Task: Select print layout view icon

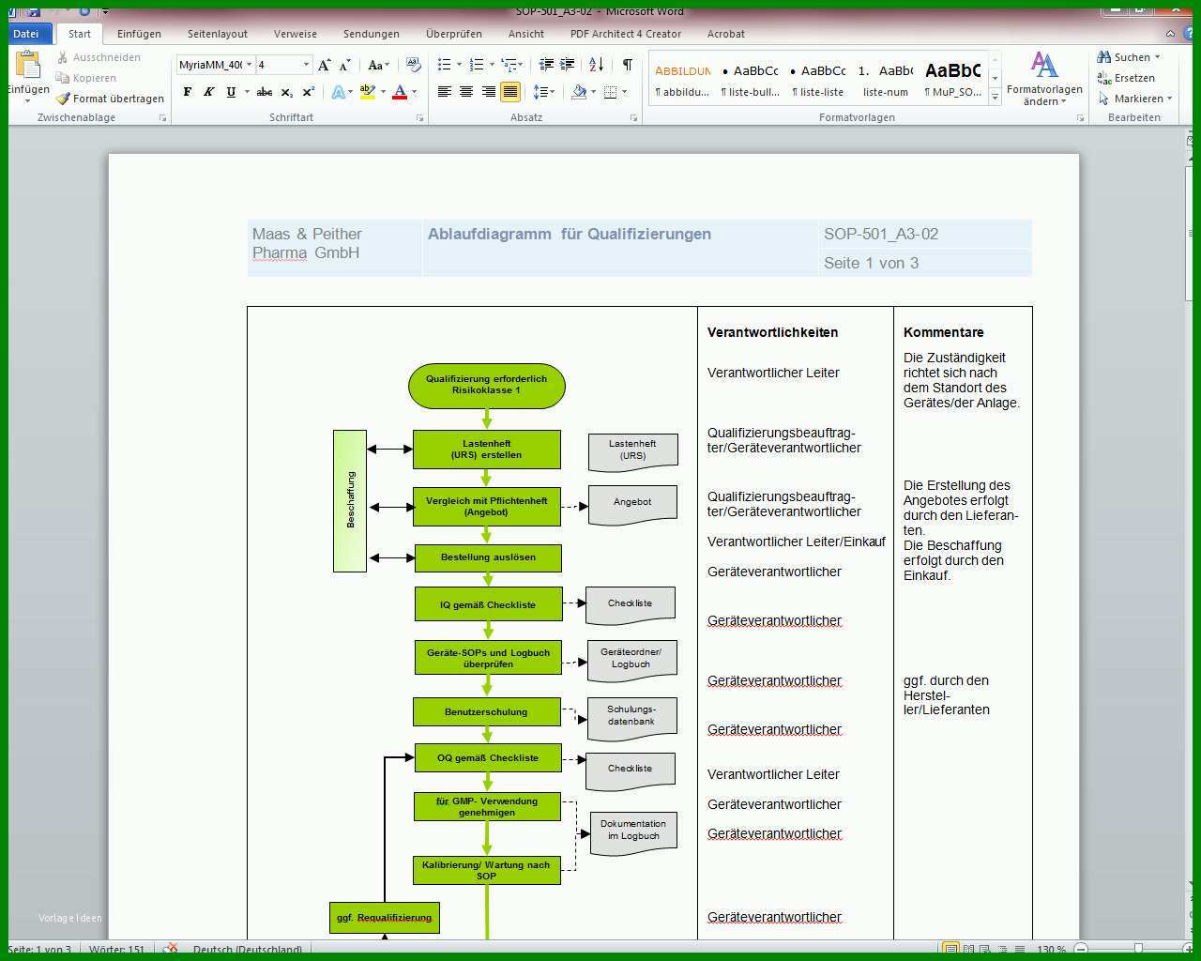Action: click(950, 949)
